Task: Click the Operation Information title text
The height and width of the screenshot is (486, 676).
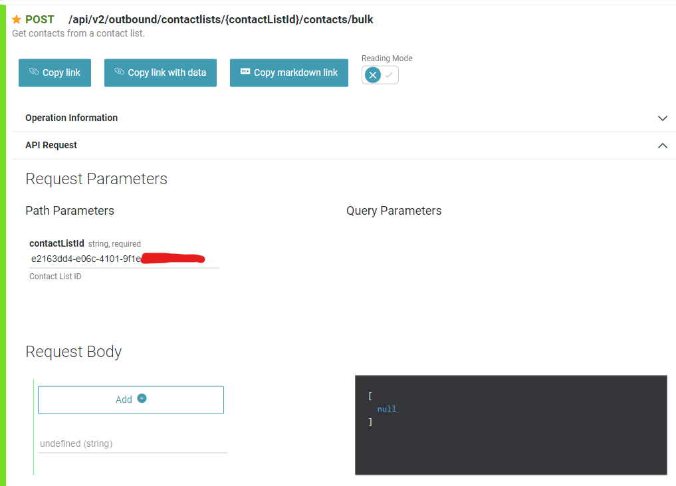Action: pos(72,118)
